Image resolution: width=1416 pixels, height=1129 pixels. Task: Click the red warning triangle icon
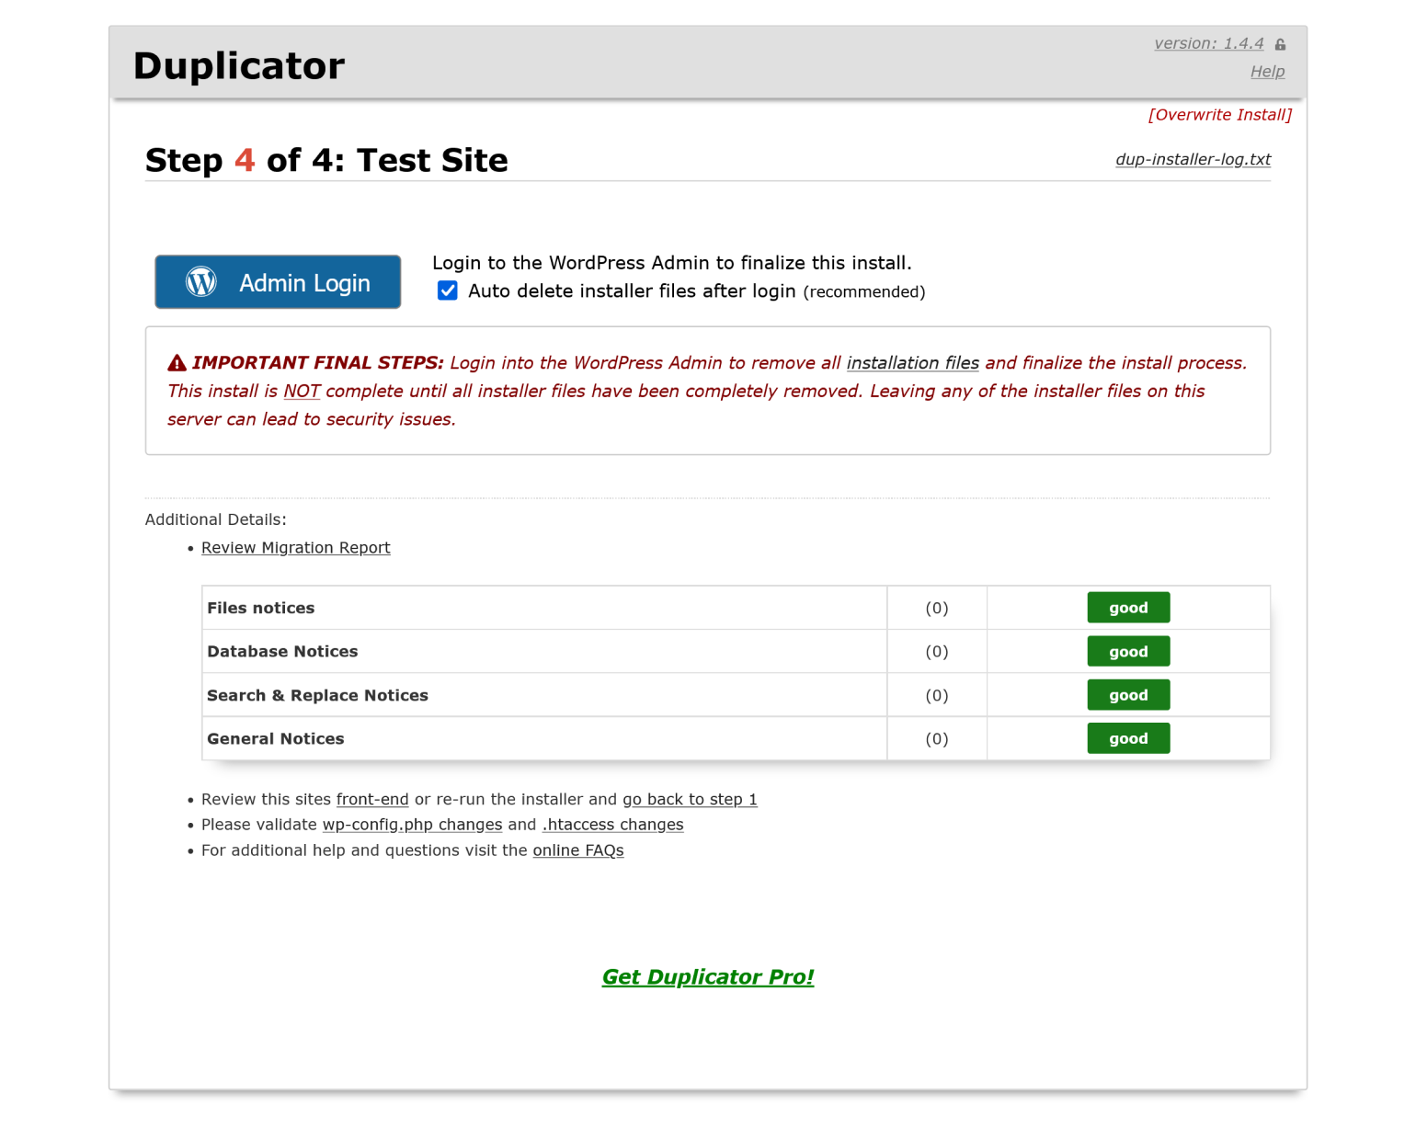click(177, 363)
